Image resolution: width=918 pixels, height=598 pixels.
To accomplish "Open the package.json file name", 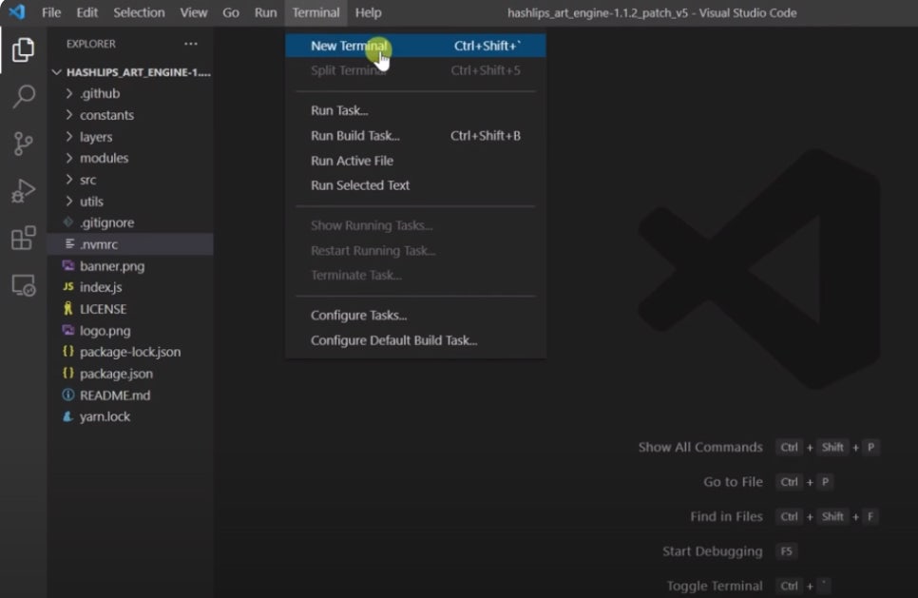I will click(x=116, y=373).
